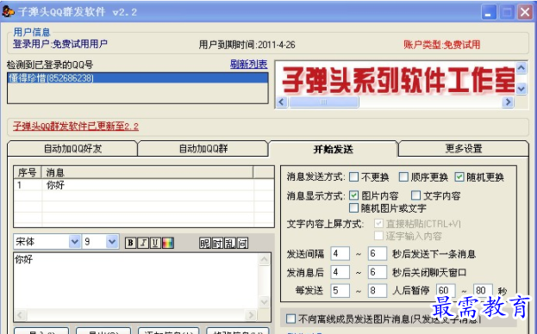This screenshot has height=334, width=537.
Task: Click the banner horizontal scrollbar thumb
Action: point(324,102)
